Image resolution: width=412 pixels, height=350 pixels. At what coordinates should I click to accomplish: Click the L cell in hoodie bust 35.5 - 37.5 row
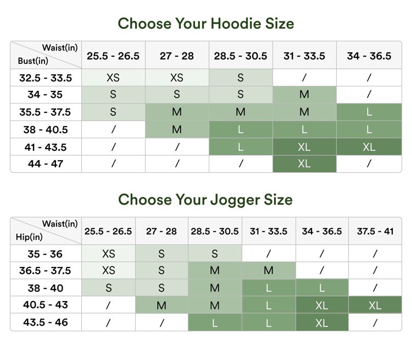point(369,112)
